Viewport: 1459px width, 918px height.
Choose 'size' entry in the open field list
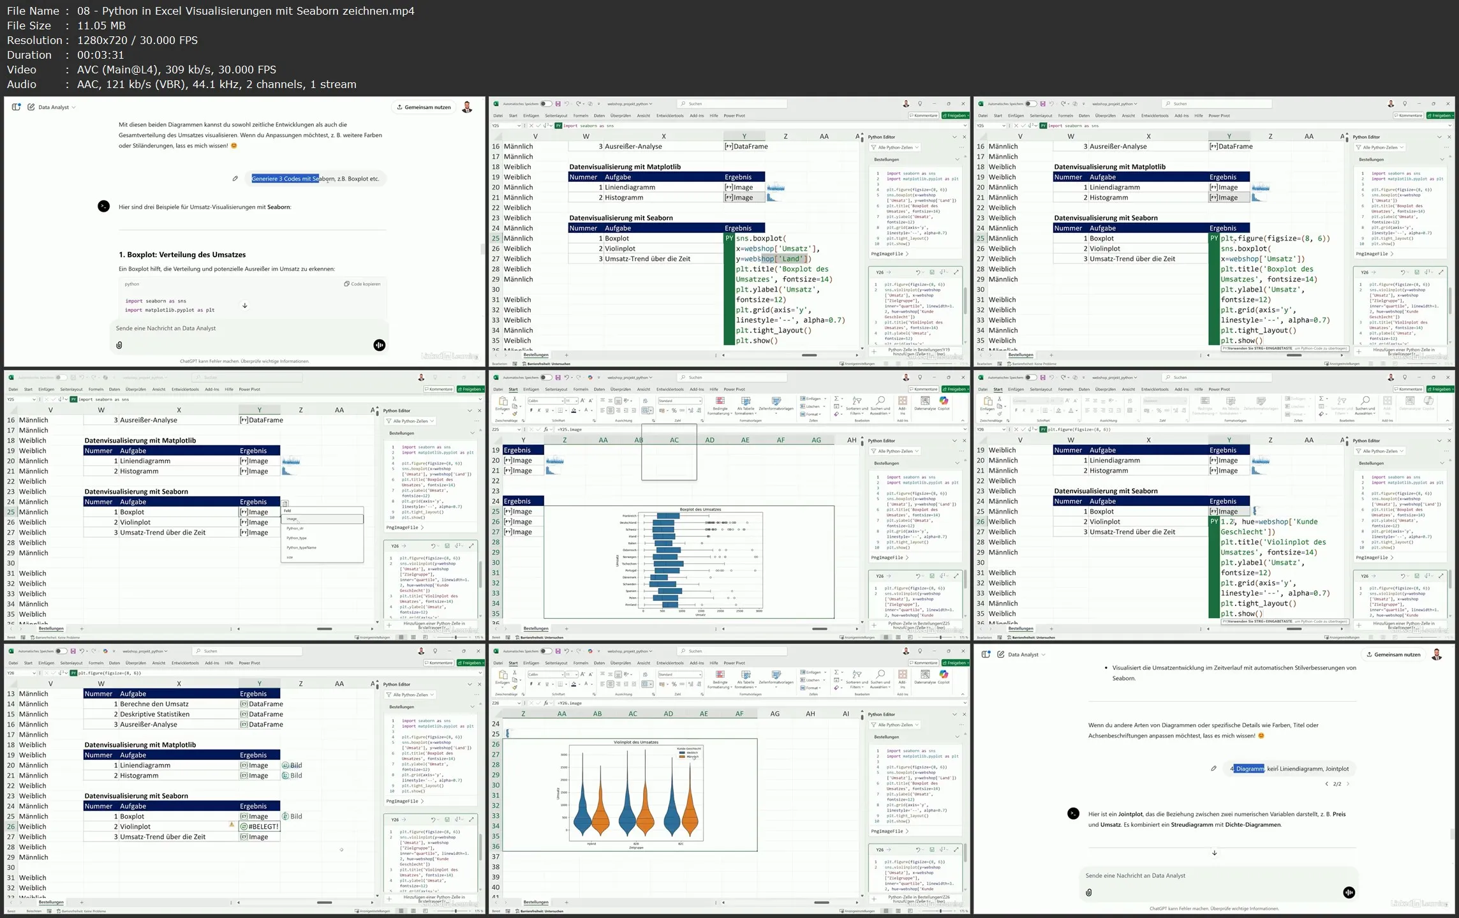pos(290,557)
